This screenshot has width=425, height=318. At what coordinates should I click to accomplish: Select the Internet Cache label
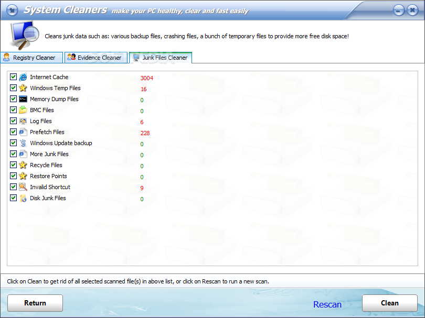tap(49, 77)
